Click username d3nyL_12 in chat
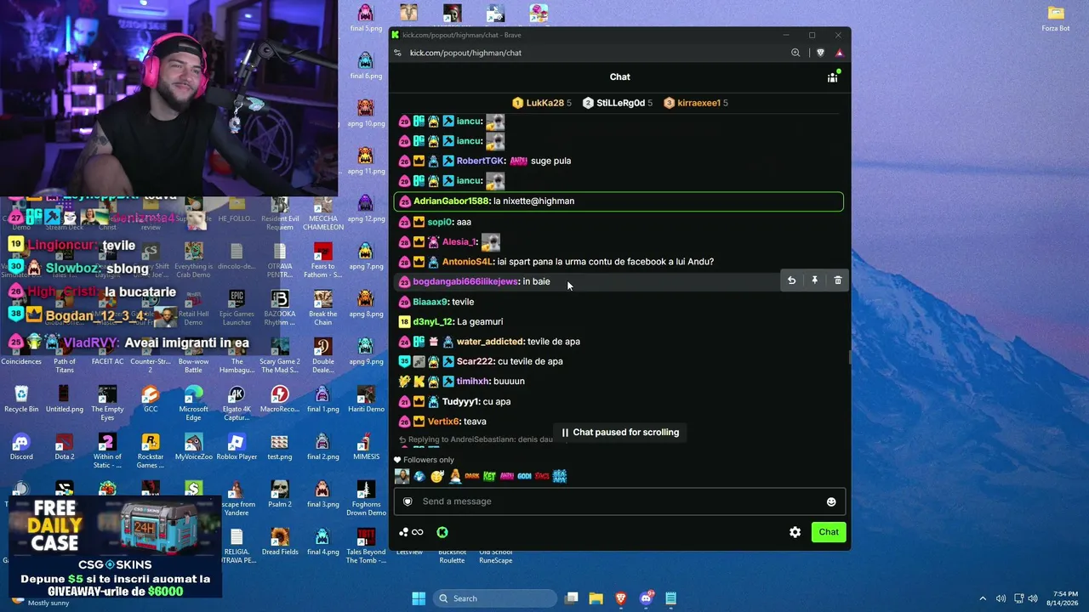This screenshot has height=612, width=1089. [433, 322]
